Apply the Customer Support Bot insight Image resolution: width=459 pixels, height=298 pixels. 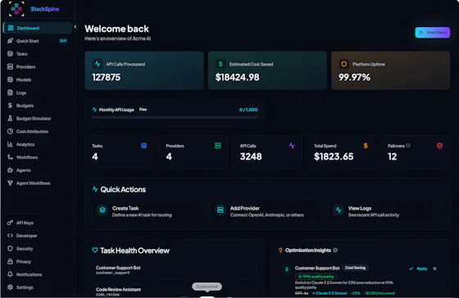tap(419, 269)
